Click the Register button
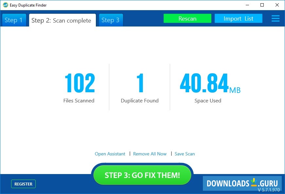285x194 pixels. click(x=23, y=184)
